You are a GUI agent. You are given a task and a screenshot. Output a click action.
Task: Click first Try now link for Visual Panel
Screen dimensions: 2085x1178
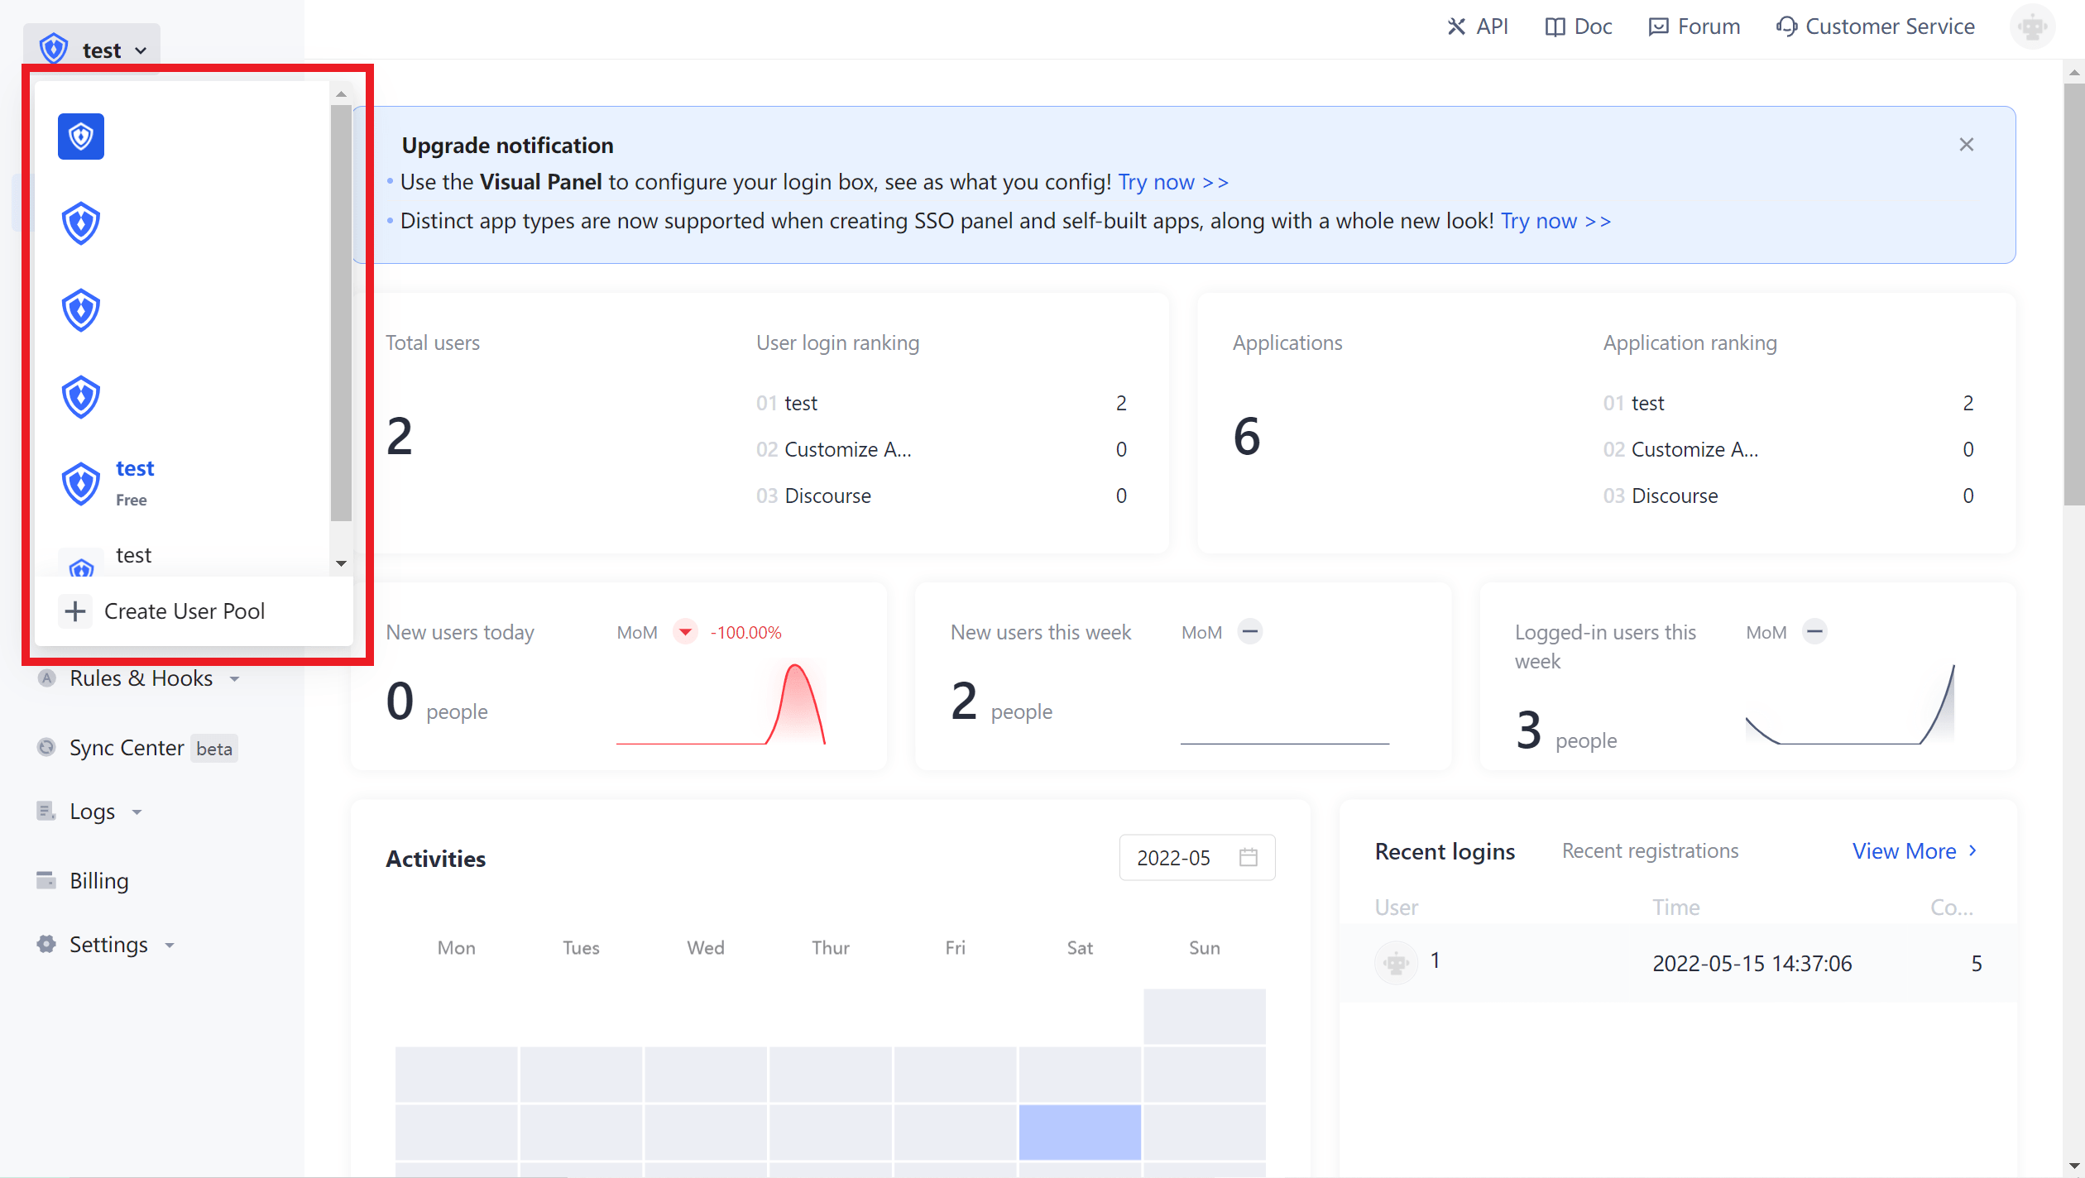coord(1172,182)
